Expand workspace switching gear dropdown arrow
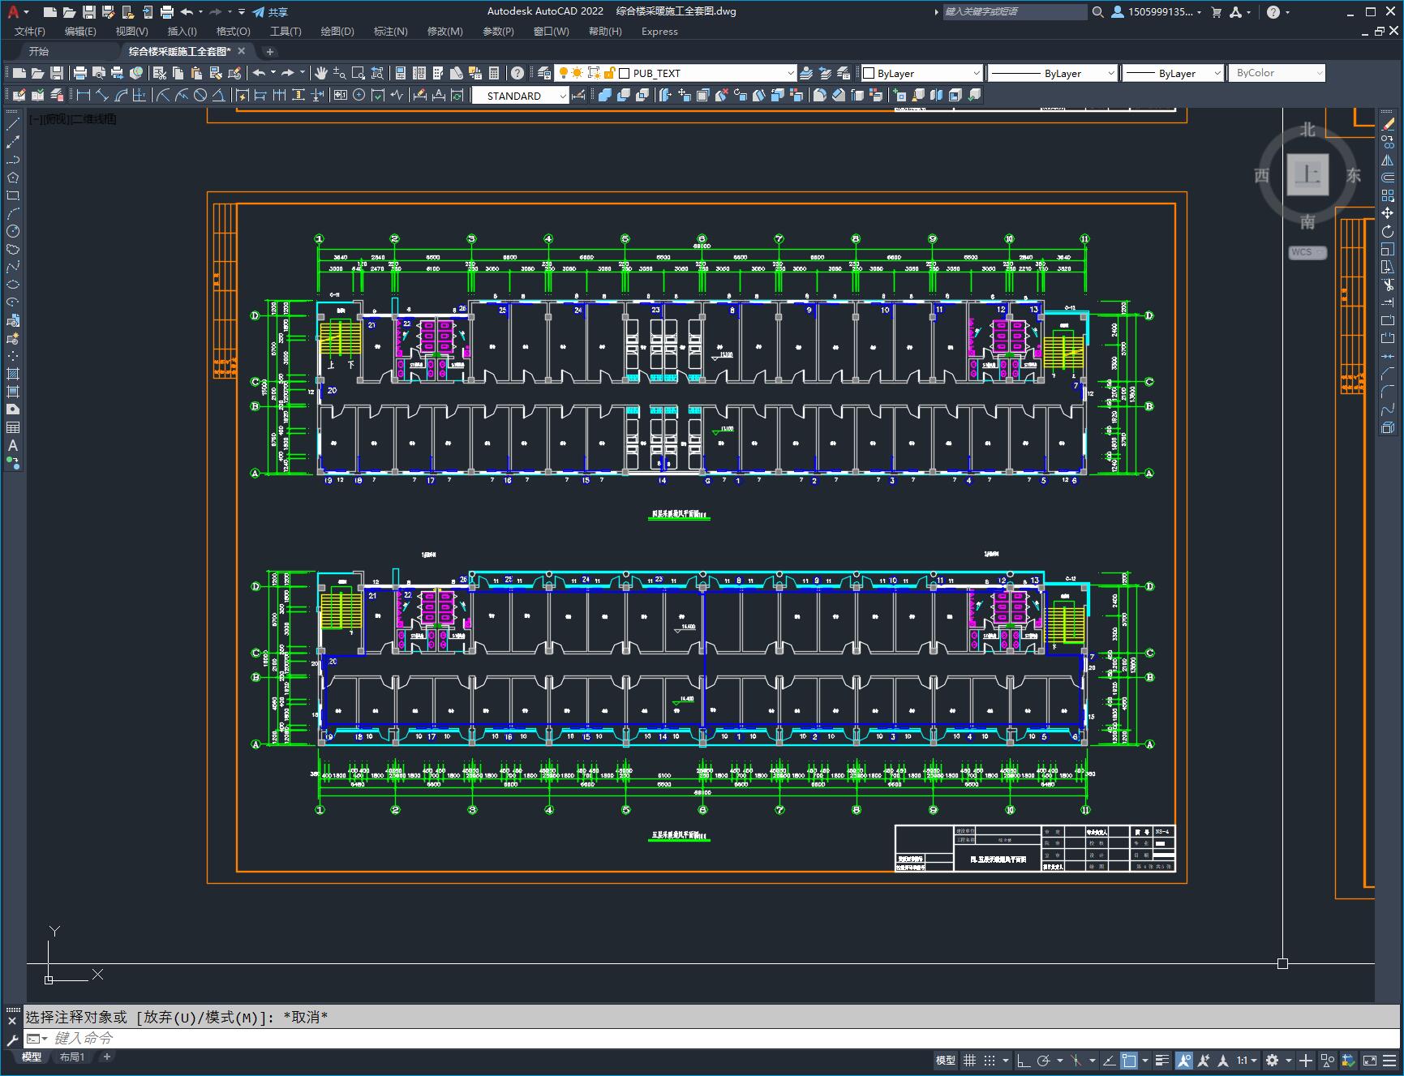 (x=1289, y=1060)
